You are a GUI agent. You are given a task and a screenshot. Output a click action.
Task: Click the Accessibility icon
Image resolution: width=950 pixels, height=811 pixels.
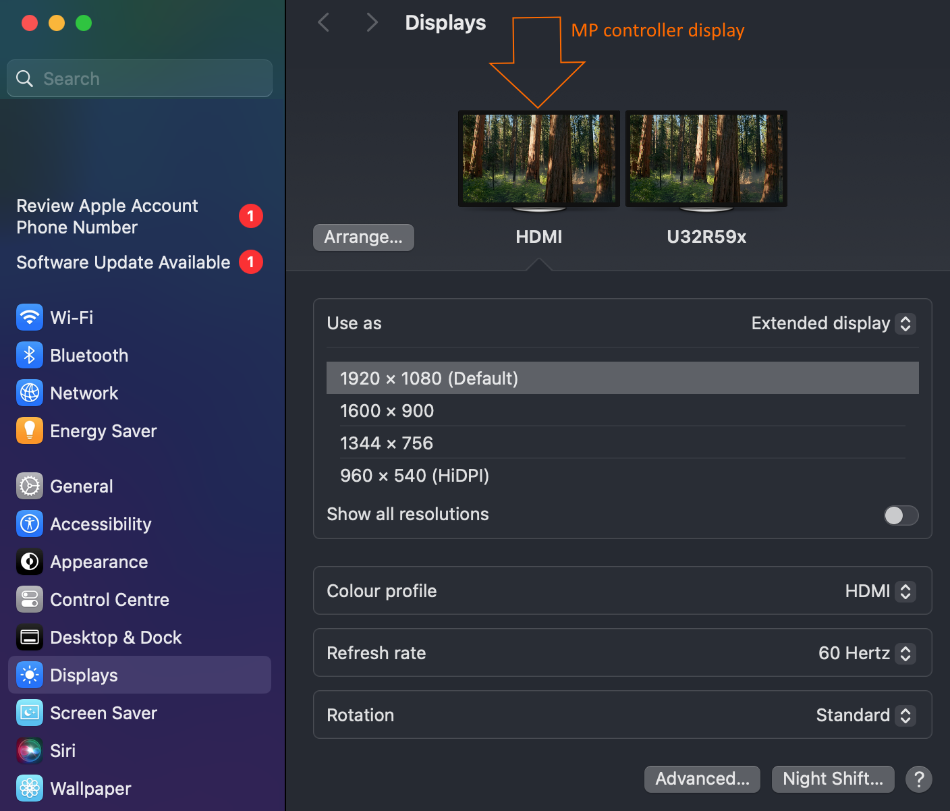point(29,524)
